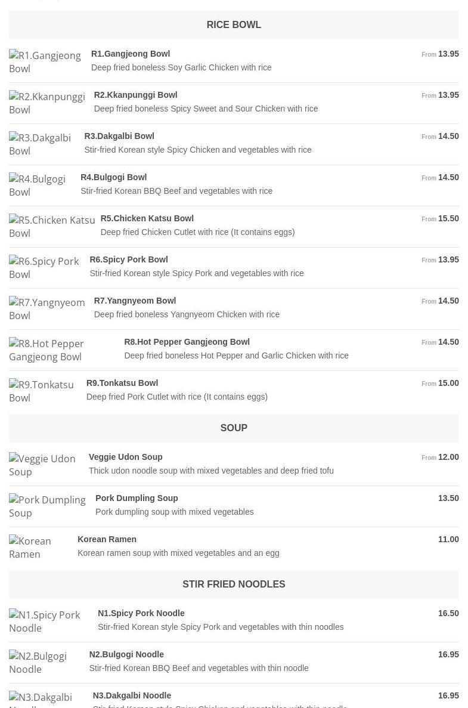Click the R2.Kkanpunggi Bowl thumbnail image
This screenshot has height=708, width=468.
47,103
